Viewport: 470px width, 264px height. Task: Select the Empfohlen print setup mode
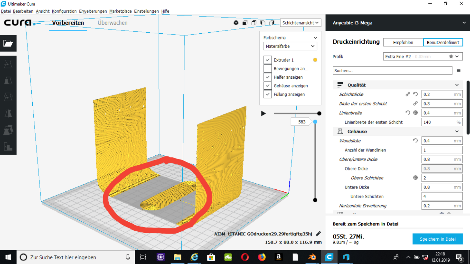[403, 42]
